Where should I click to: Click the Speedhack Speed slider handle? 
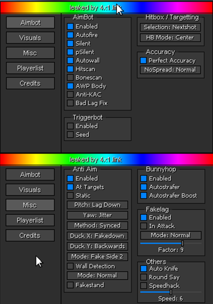(171, 292)
